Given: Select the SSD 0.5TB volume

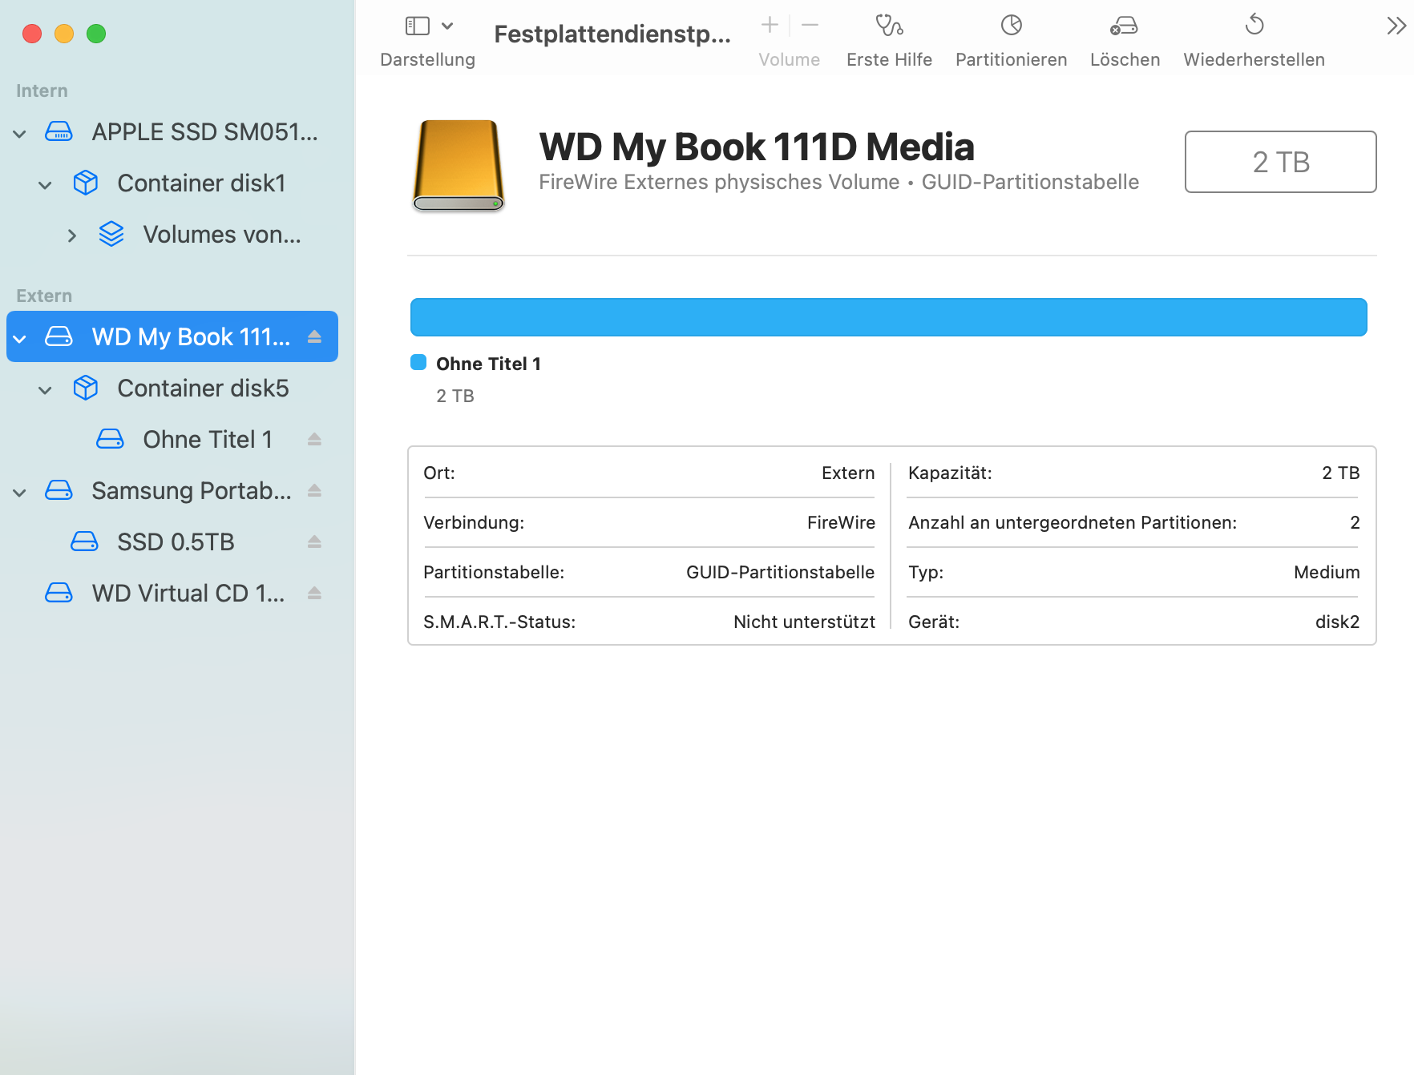Looking at the screenshot, I should coord(176,542).
